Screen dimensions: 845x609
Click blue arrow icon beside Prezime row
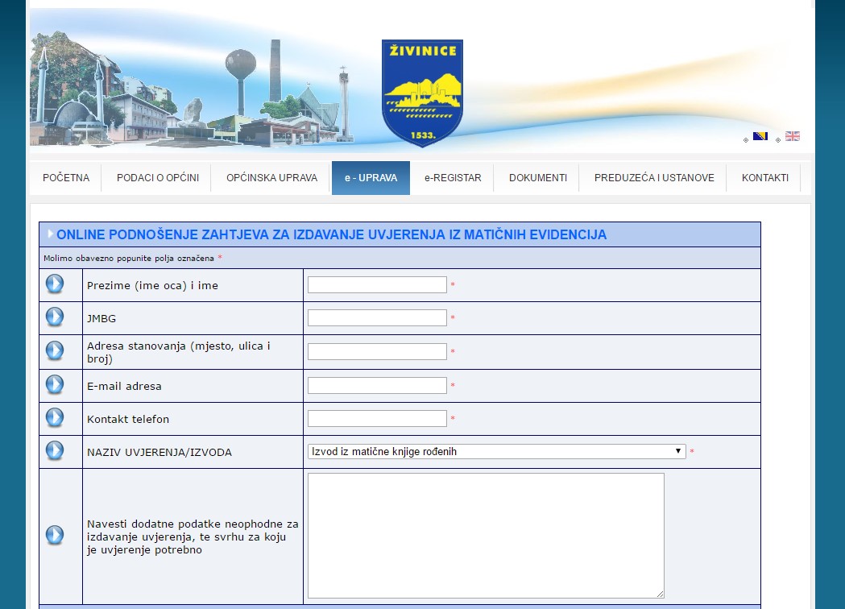(54, 284)
